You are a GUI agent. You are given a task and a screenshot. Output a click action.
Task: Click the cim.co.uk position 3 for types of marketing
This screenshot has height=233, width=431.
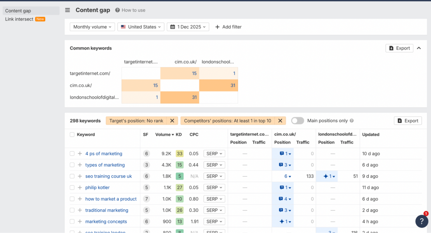[x=285, y=165]
